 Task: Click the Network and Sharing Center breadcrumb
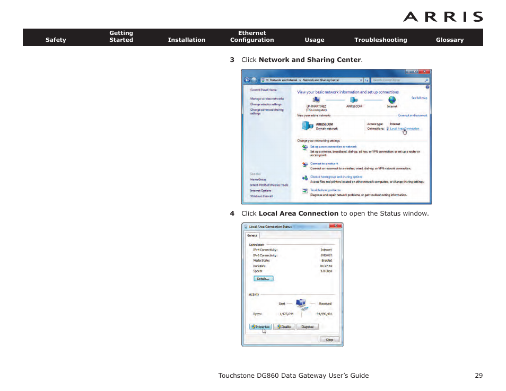(x=321, y=80)
